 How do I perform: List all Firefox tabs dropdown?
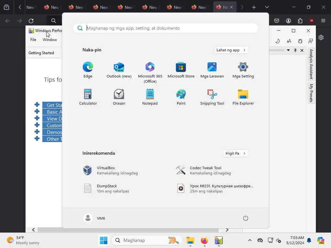point(267,7)
